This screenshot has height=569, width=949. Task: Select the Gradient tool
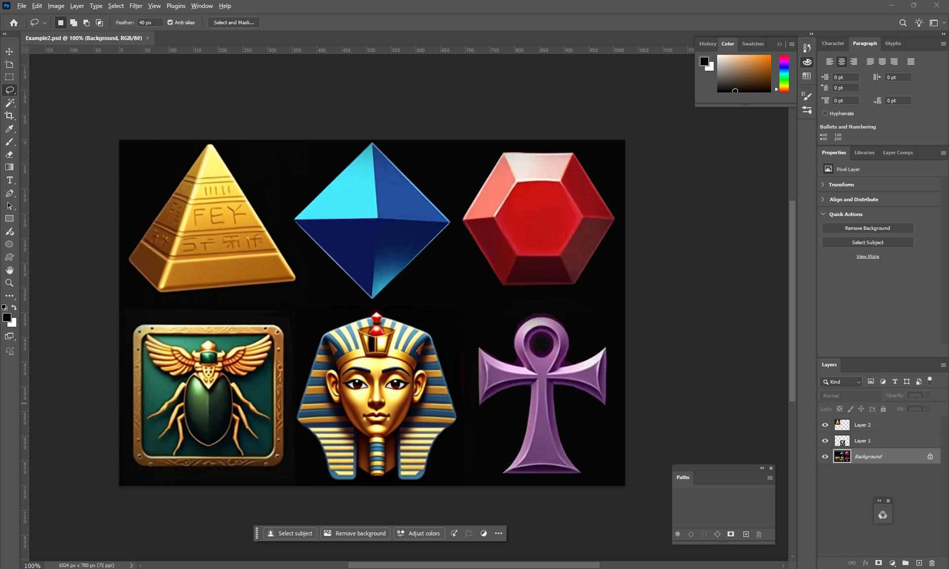click(9, 167)
